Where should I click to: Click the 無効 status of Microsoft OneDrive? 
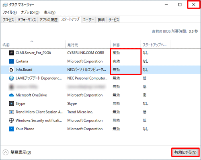click(116, 95)
